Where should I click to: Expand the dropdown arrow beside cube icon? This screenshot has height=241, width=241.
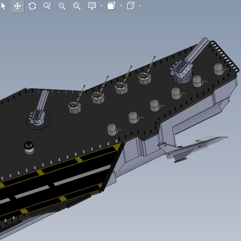[x=141, y=6]
